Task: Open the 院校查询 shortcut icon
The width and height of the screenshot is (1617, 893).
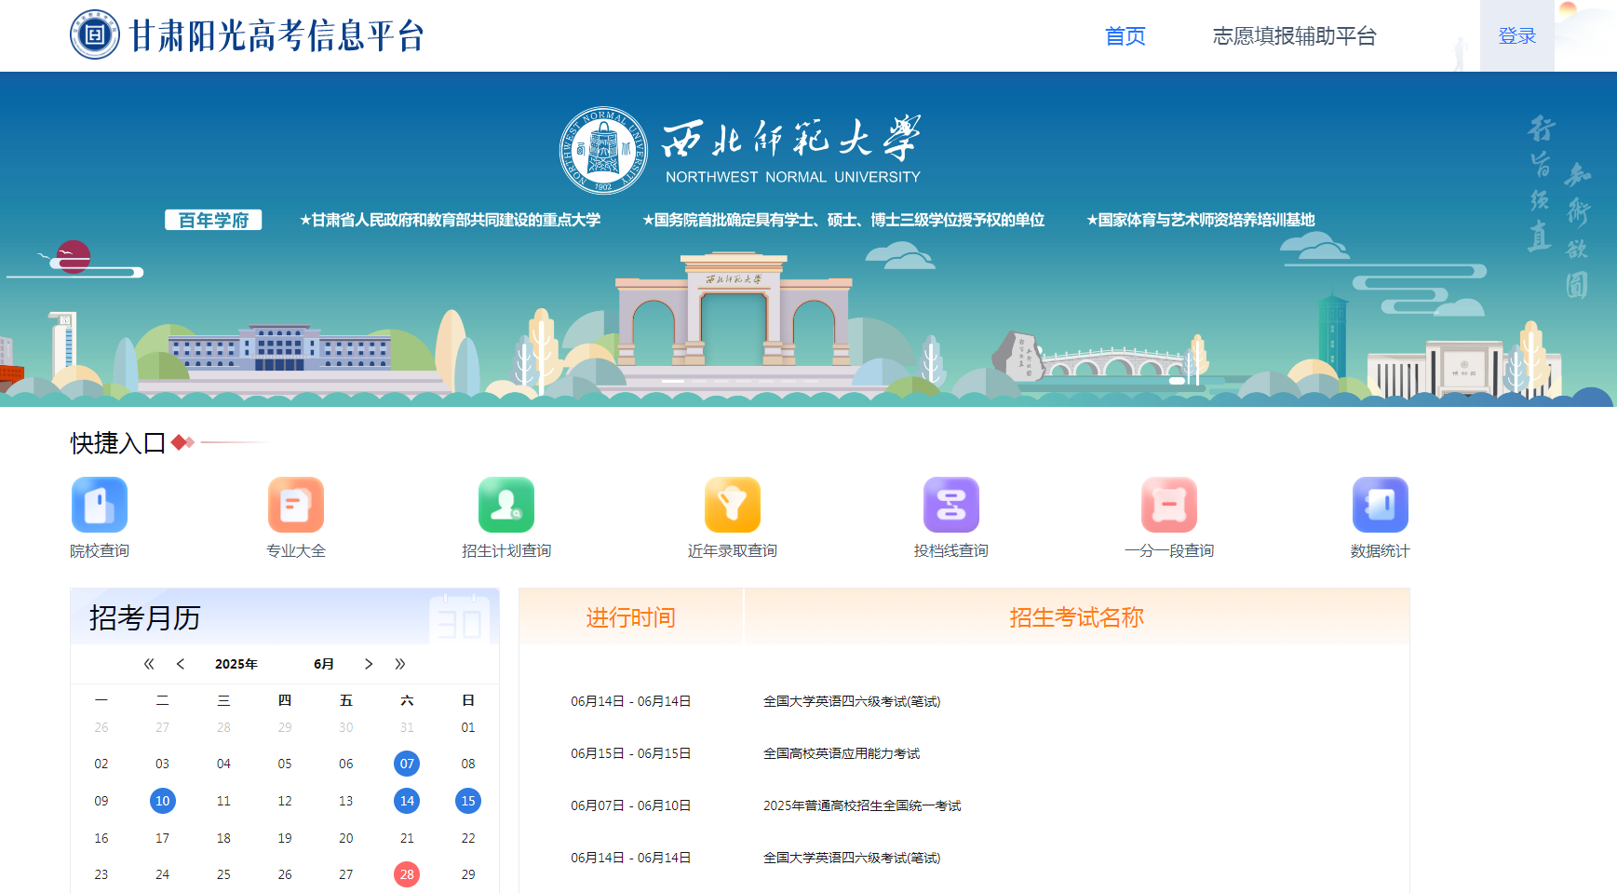Action: pos(100,505)
